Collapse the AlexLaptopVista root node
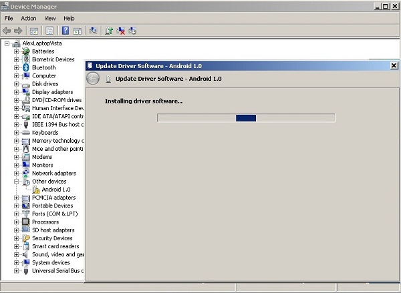This screenshot has width=401, height=293. click(7, 43)
